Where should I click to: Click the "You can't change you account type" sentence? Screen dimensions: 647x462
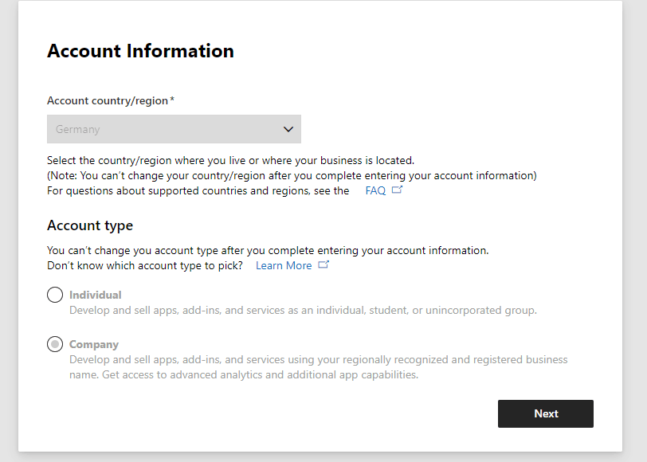268,250
